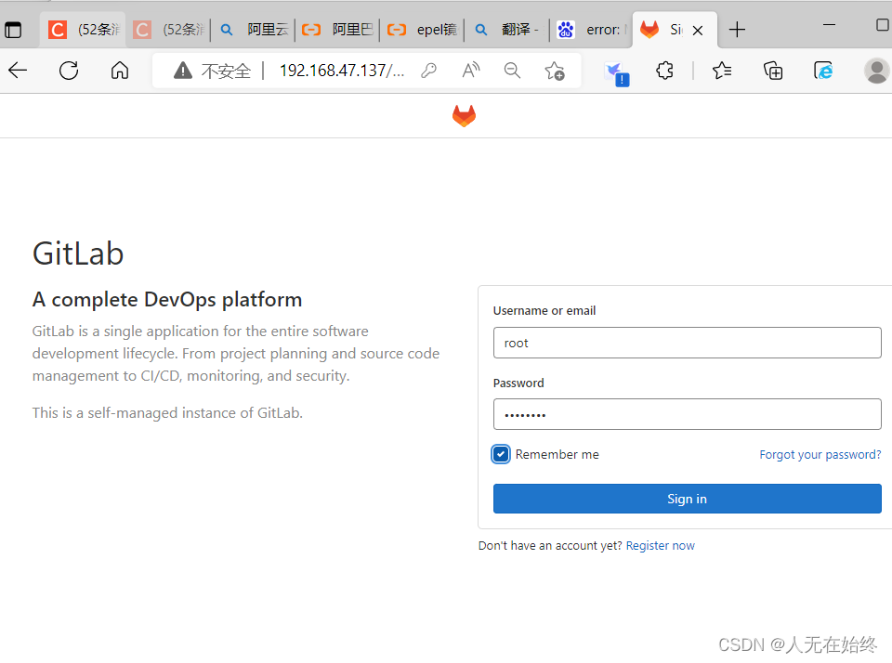892x663 pixels.
Task: Open the Favorites list icon
Action: click(722, 71)
